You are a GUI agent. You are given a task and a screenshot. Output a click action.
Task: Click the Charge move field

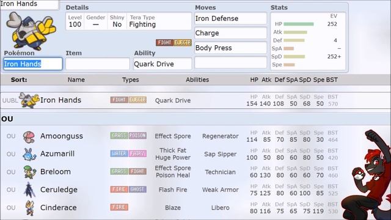click(x=231, y=33)
